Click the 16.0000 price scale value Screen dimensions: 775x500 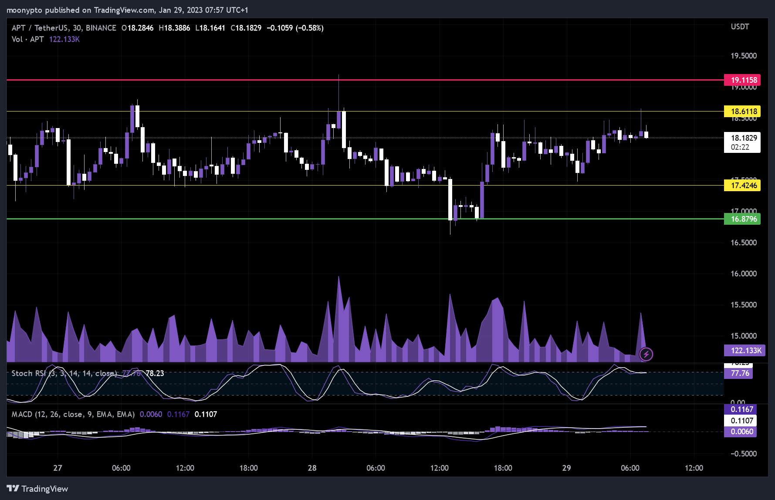744,274
